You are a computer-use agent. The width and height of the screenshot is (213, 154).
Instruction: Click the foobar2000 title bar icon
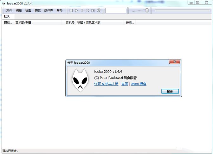click(x=4, y=3)
